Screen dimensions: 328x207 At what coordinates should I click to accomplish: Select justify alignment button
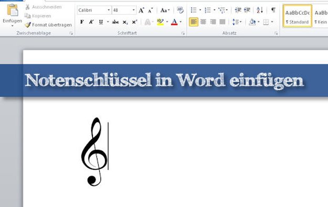coord(223,21)
